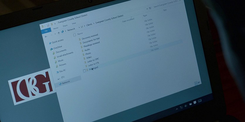Switch to the Share ribbon tab
The width and height of the screenshot is (245, 122).
65,26
